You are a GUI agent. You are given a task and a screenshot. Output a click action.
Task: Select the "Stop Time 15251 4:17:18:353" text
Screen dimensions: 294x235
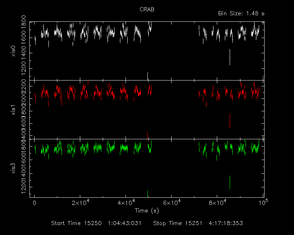[x=198, y=223]
